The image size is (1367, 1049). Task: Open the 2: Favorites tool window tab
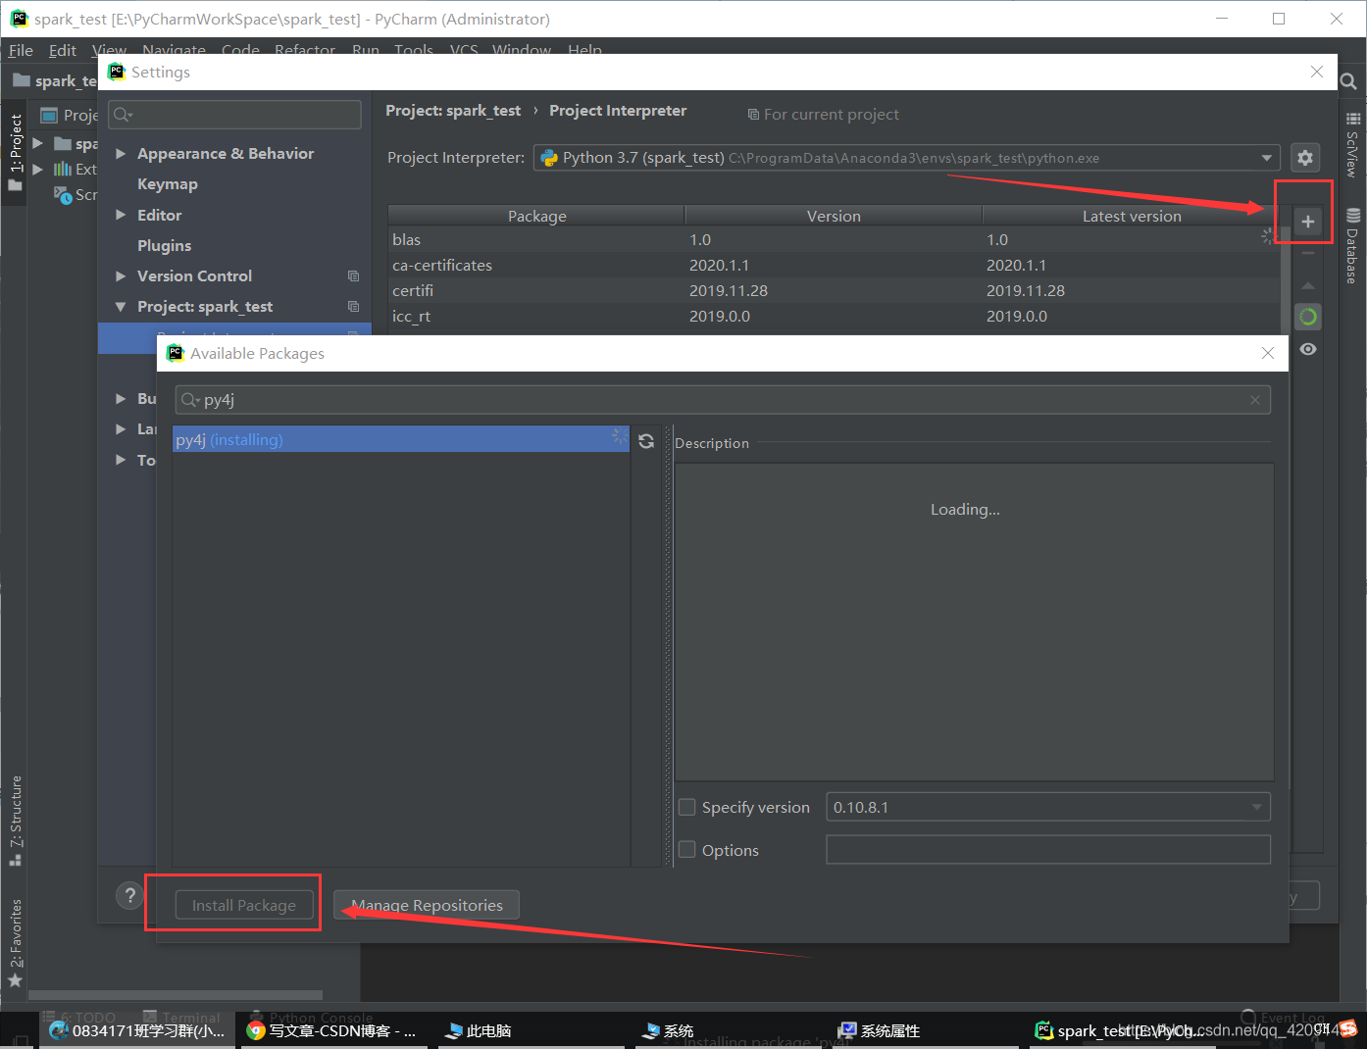15,941
